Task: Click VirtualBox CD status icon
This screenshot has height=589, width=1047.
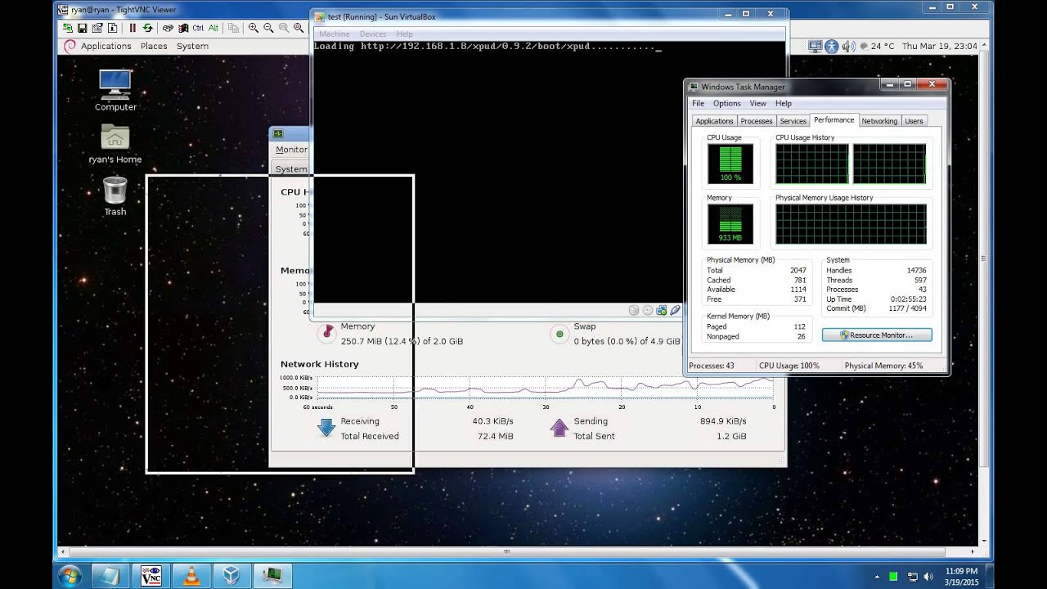Action: 648,310
